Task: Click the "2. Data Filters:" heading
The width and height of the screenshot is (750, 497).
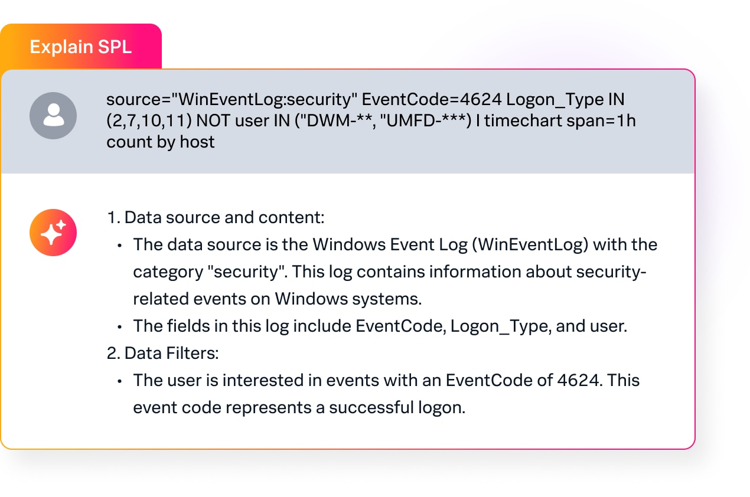Action: click(x=162, y=353)
